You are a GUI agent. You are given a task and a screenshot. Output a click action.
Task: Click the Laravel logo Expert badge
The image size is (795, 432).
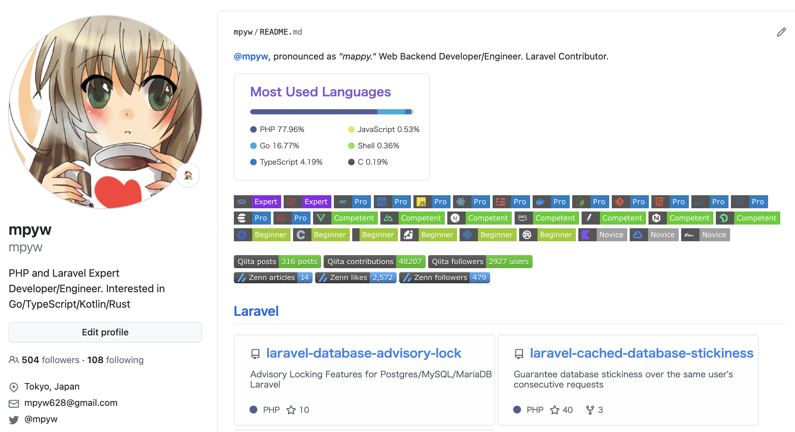coord(307,202)
